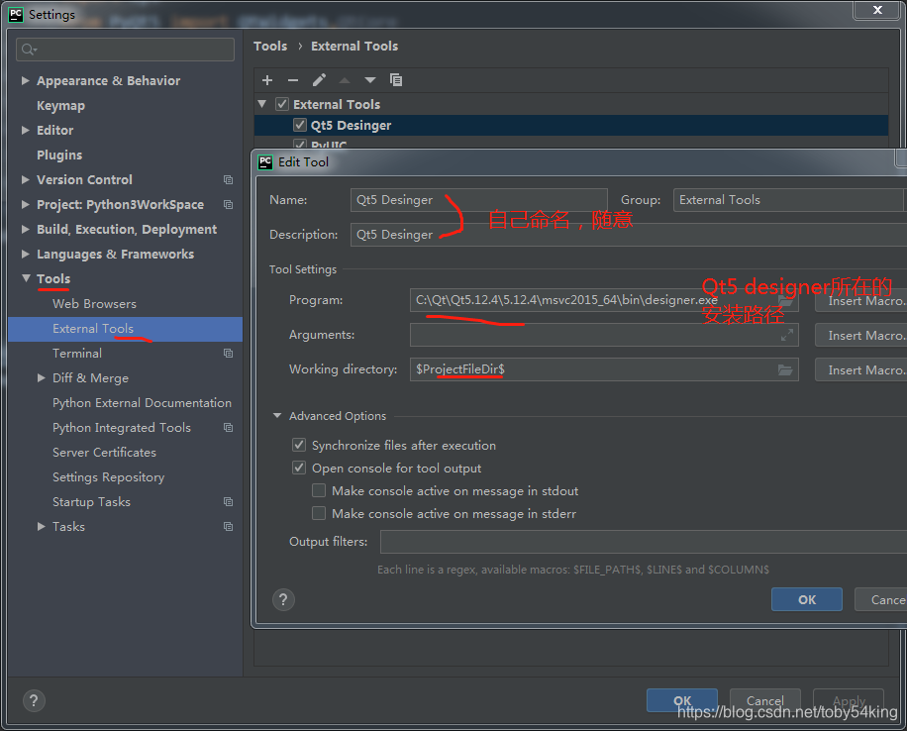Open Server Certificates page
This screenshot has height=731, width=907.
pyautogui.click(x=104, y=452)
